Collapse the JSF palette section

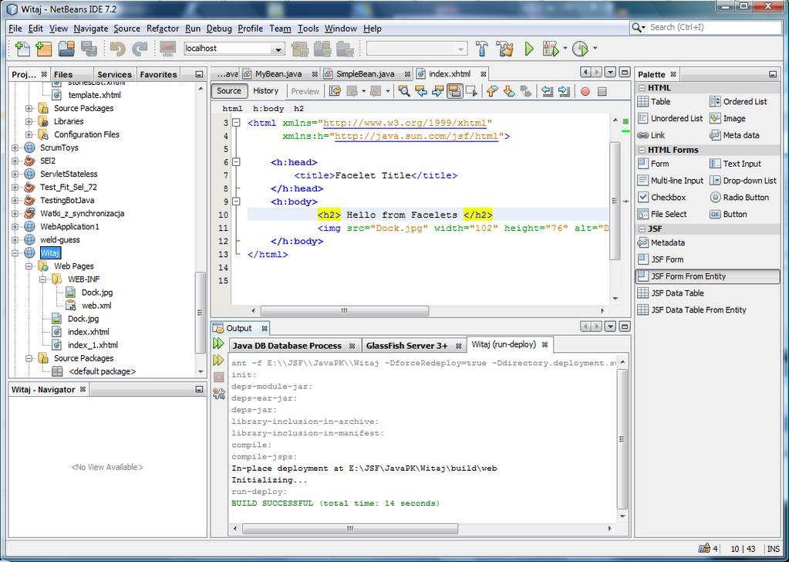coord(642,229)
